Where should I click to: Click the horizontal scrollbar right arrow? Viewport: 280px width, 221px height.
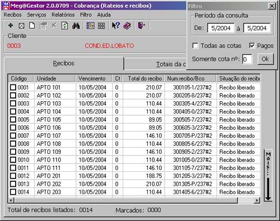[x=257, y=200]
